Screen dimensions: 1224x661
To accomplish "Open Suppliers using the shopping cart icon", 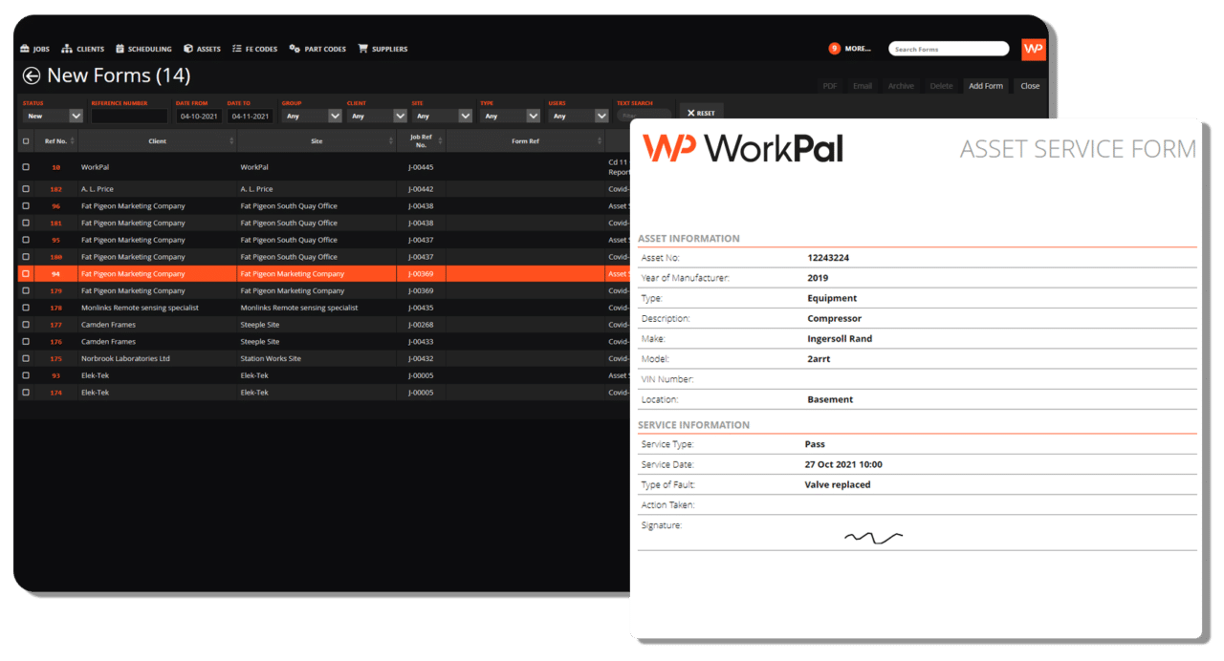I will point(361,48).
